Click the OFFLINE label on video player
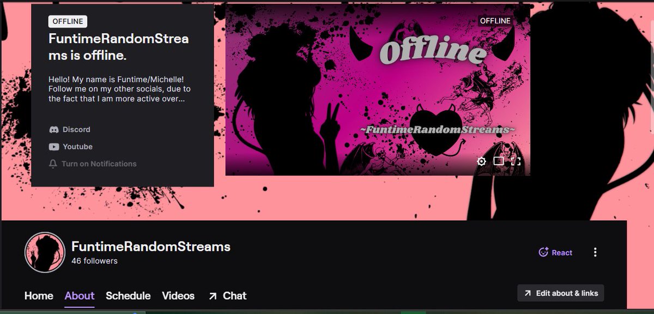The image size is (654, 314). [495, 21]
